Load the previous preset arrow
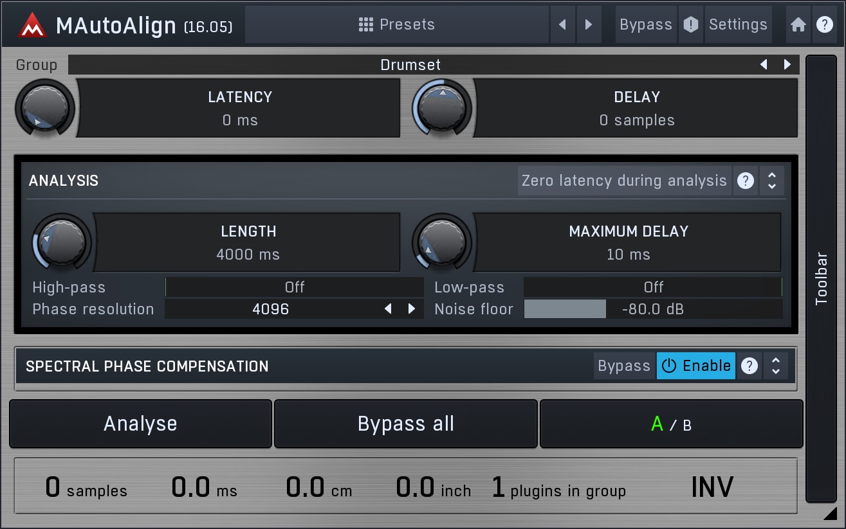 (563, 24)
